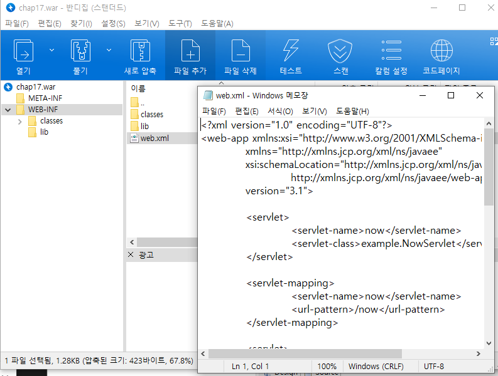The width and height of the screenshot is (498, 376).
Task: Click the url-pattern /now line
Action: click(x=368, y=310)
